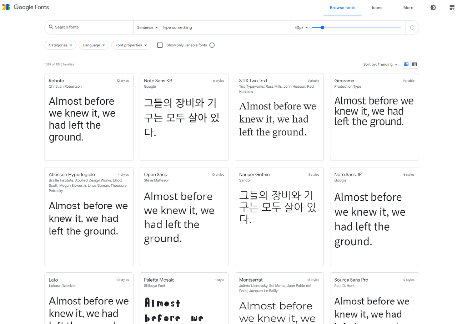Viewport: 457px width, 324px height.
Task: Open the Noto Sans KR font card
Action: [184, 117]
